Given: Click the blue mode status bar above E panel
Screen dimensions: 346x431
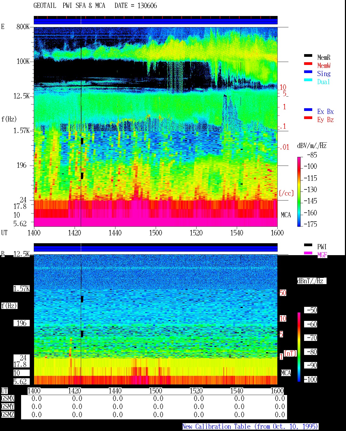Looking at the screenshot, I should click(156, 21).
